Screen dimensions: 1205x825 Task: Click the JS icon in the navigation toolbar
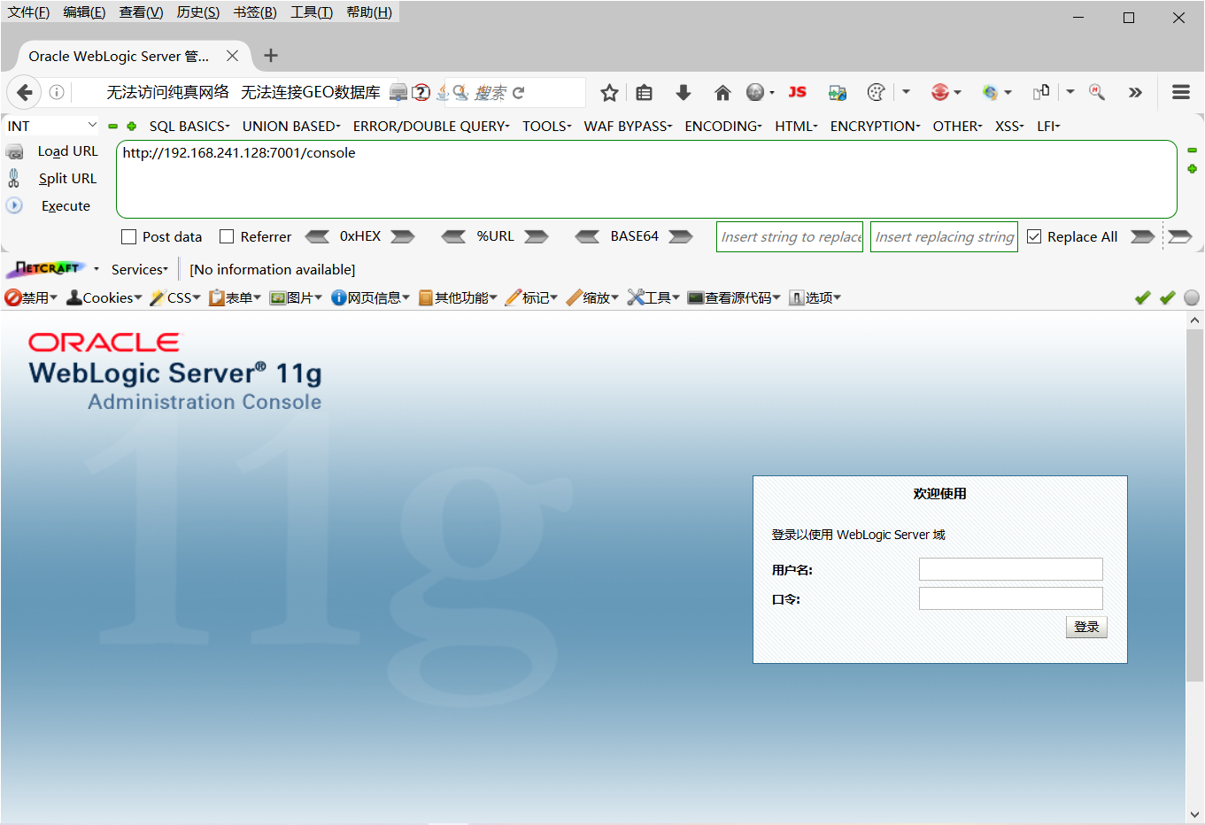[x=796, y=92]
